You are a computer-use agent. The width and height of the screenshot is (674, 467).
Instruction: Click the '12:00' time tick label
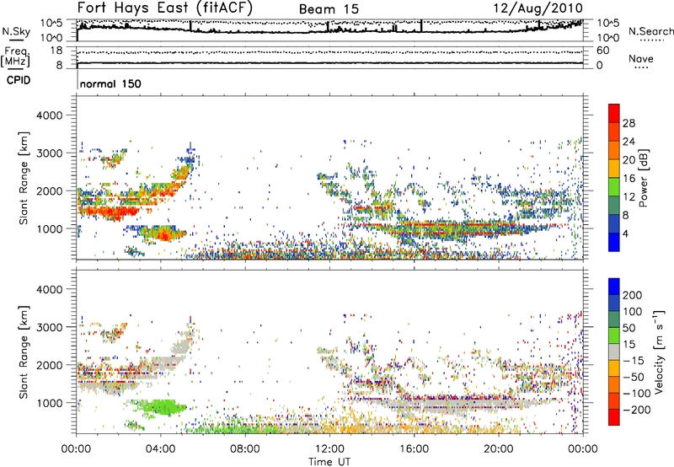coord(329,449)
